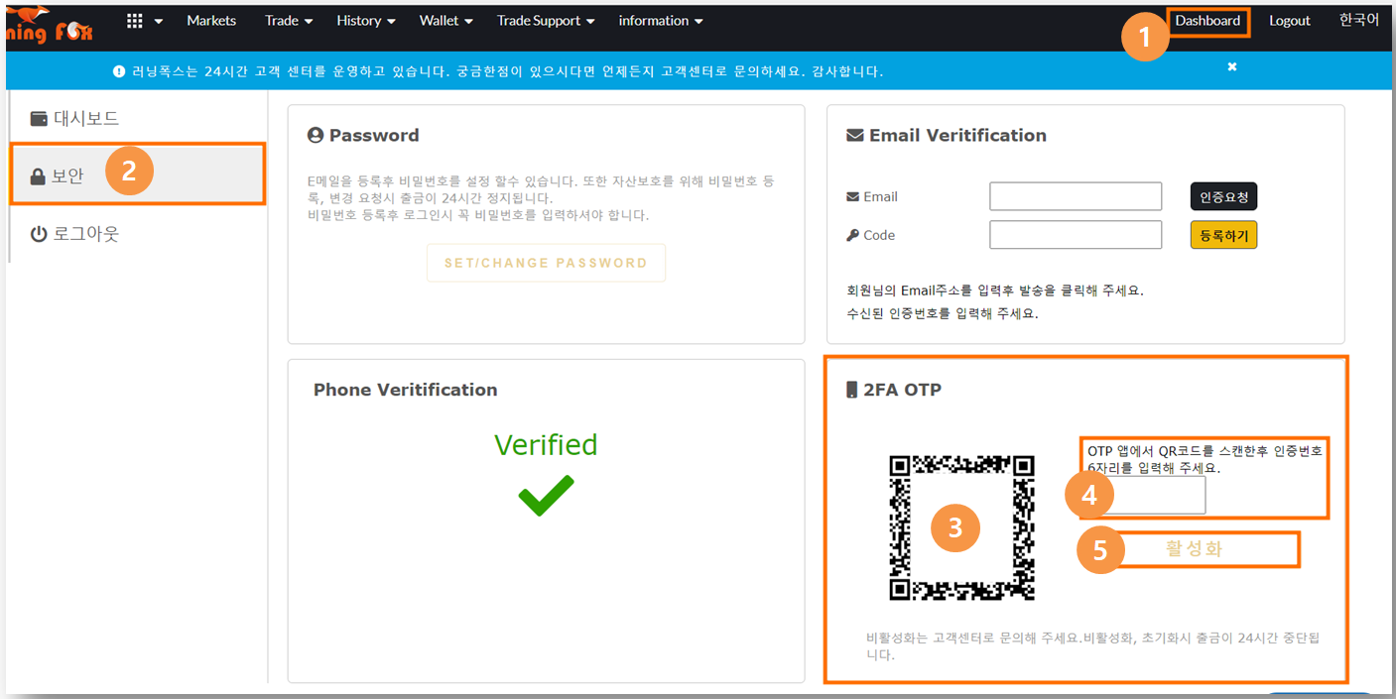Switch language via 한국어 menu item
The width and height of the screenshot is (1396, 699).
[x=1358, y=20]
